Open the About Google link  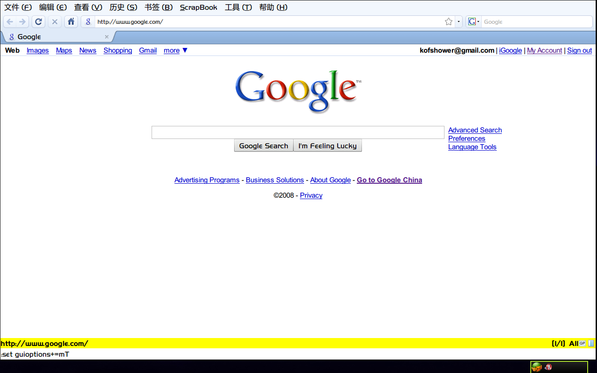330,180
